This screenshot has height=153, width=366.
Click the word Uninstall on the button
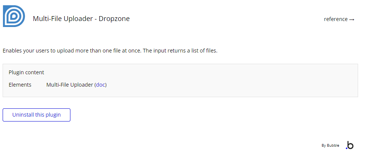click(23, 115)
